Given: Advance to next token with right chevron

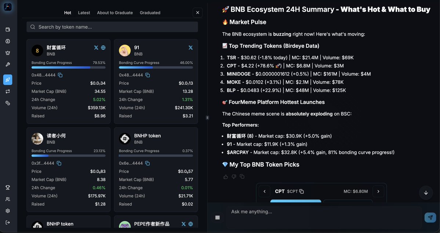Looking at the screenshot, I should (378, 191).
